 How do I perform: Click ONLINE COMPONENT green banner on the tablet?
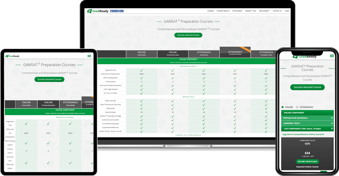[49, 112]
